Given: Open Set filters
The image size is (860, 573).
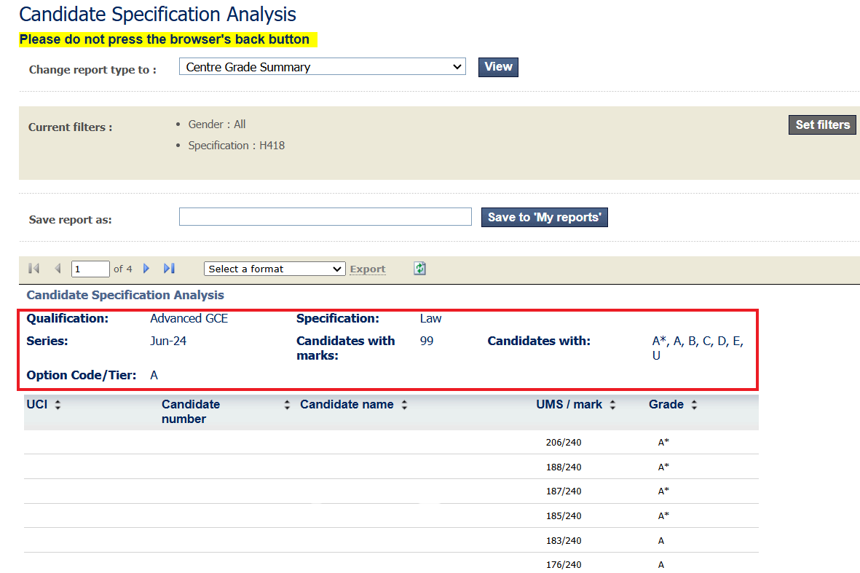Looking at the screenshot, I should [x=822, y=125].
